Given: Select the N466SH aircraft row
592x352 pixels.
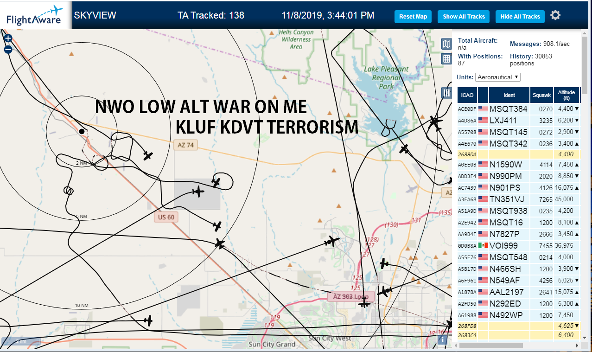Looking at the screenshot, I should (x=518, y=269).
